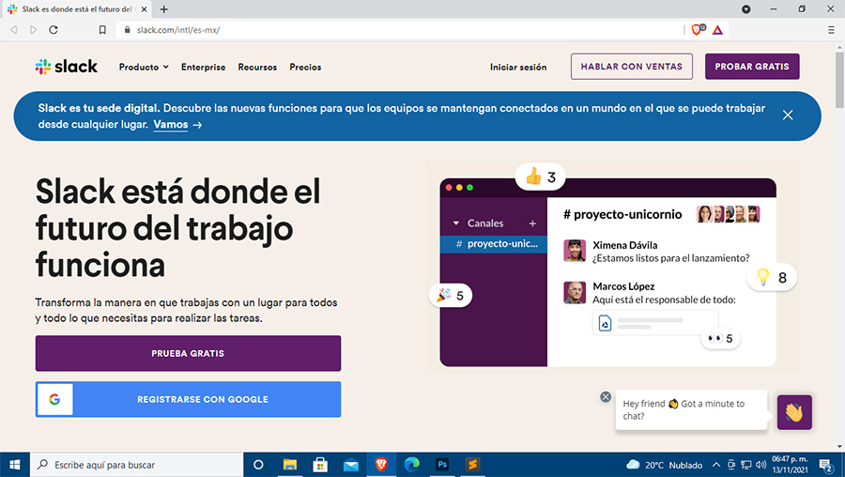Open Cortana circle in taskbar
The width and height of the screenshot is (845, 477).
pyautogui.click(x=259, y=465)
